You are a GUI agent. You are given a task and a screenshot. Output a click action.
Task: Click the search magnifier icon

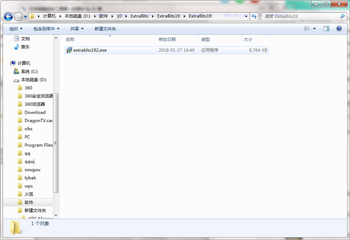pyautogui.click(x=342, y=16)
